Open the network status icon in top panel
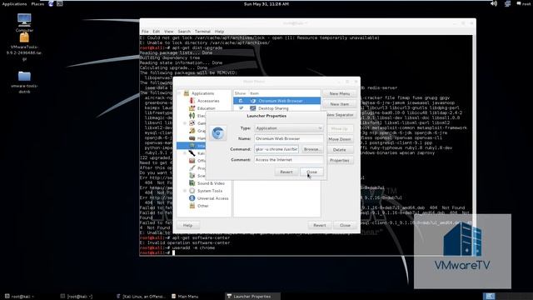Screen dimensions: 533x300 (x=507, y=3)
